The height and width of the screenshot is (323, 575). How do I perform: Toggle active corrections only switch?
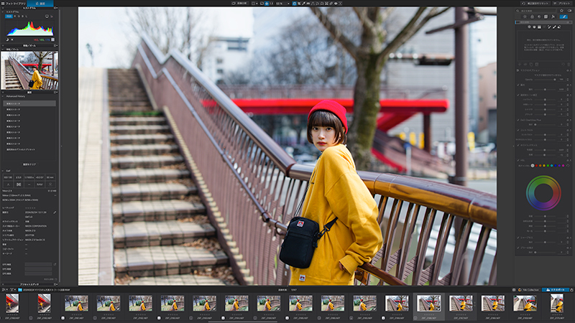pyautogui.click(x=569, y=11)
